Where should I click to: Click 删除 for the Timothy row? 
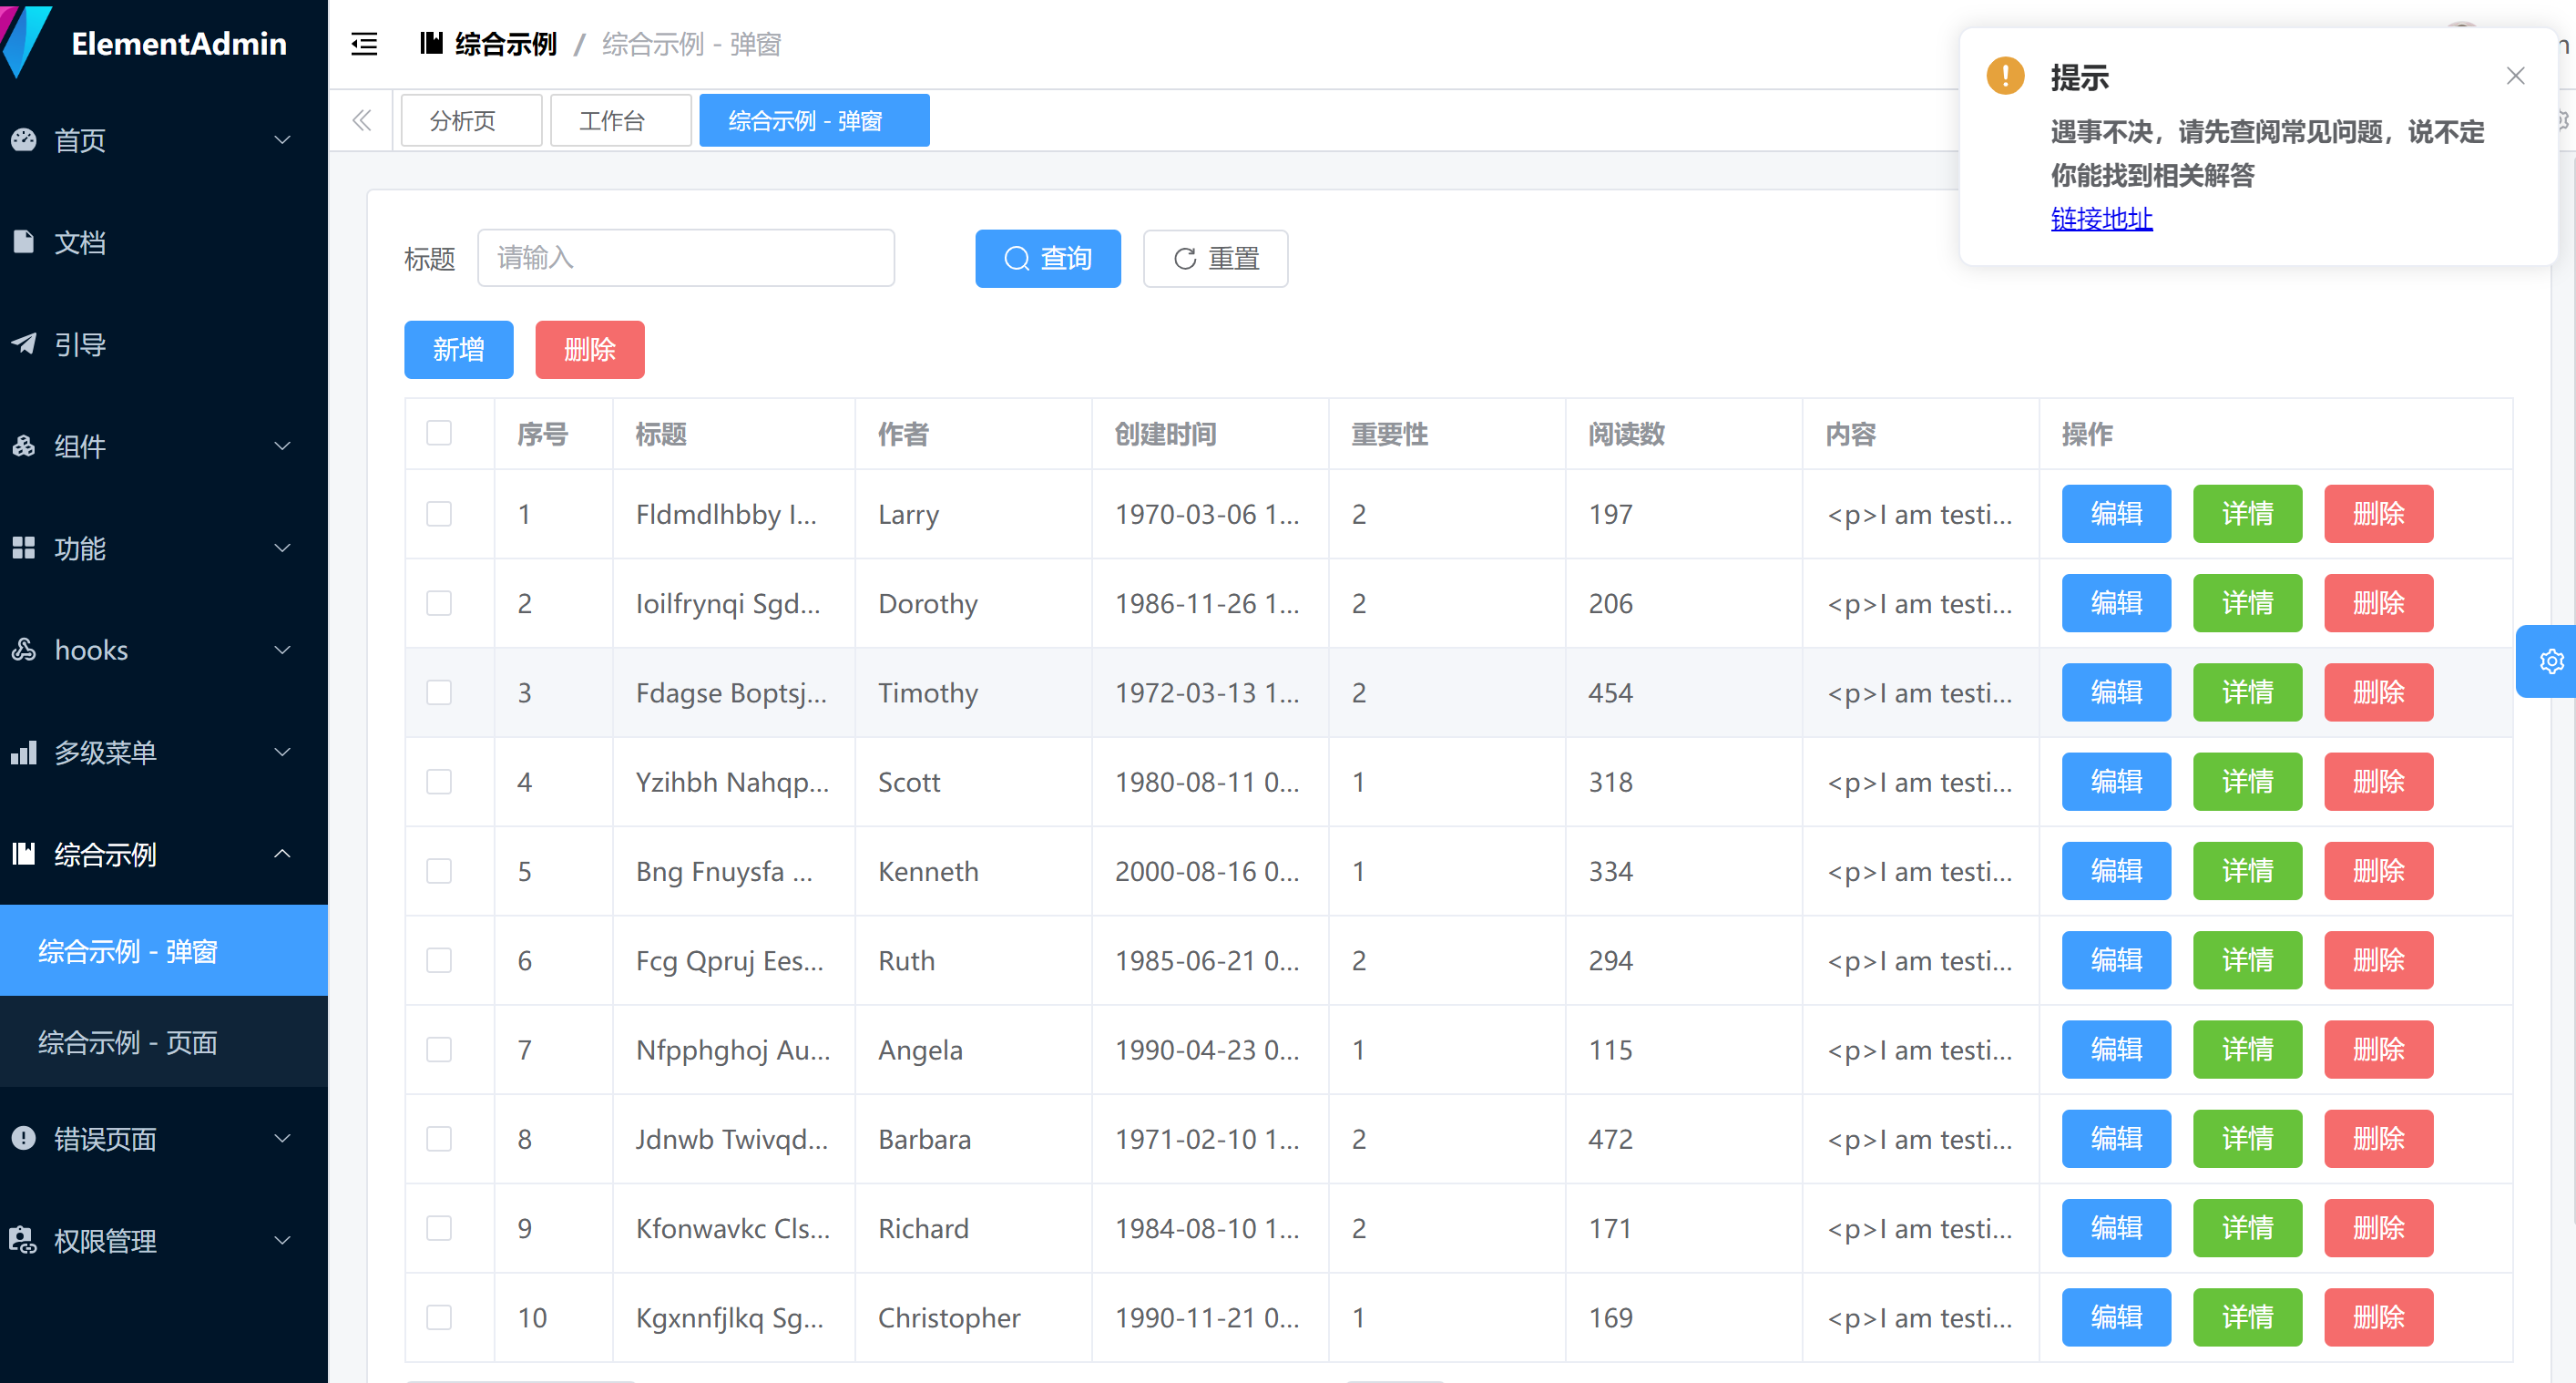[x=2378, y=692]
